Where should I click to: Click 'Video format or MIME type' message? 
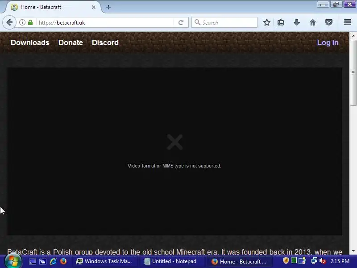point(174,166)
